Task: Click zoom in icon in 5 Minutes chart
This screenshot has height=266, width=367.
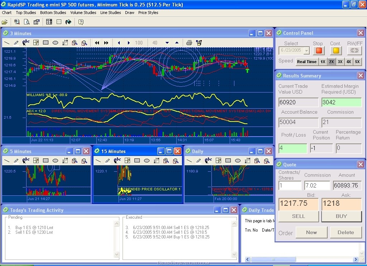Action: (x=75, y=161)
